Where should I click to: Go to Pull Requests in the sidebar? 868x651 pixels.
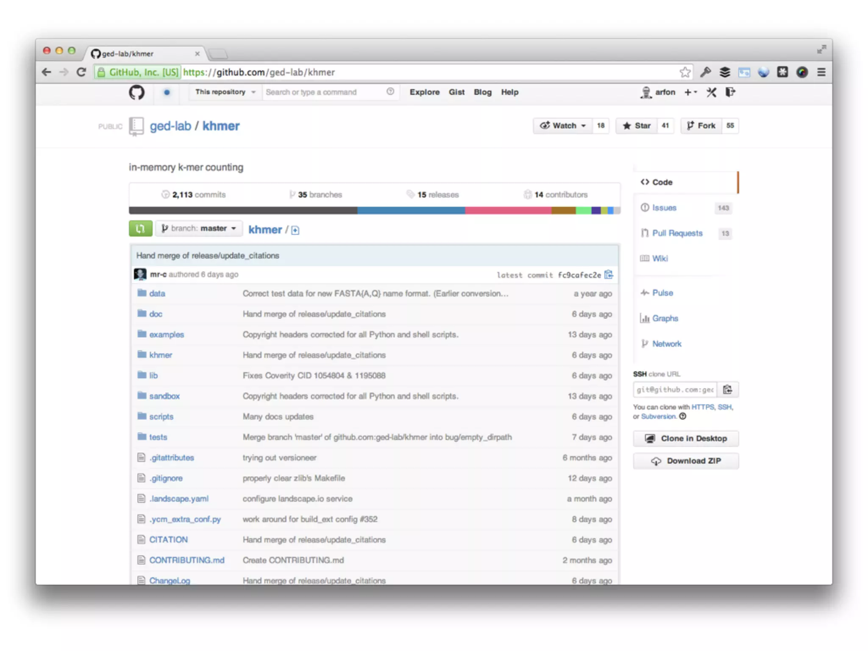pos(677,233)
